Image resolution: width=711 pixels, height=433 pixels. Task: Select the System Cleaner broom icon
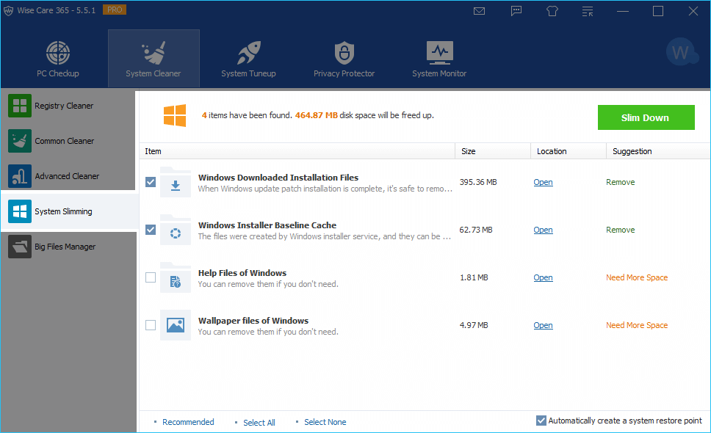[x=154, y=53]
